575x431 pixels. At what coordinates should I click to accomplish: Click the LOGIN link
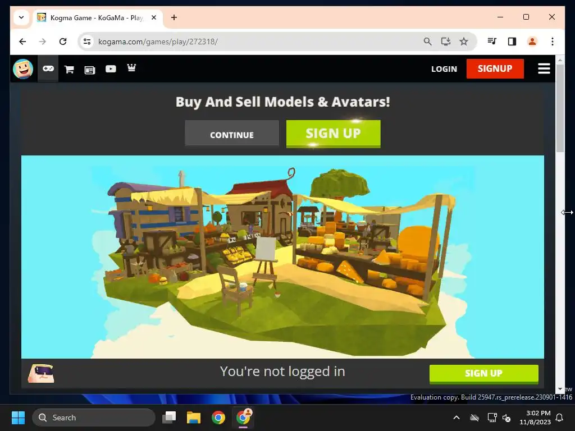click(444, 69)
